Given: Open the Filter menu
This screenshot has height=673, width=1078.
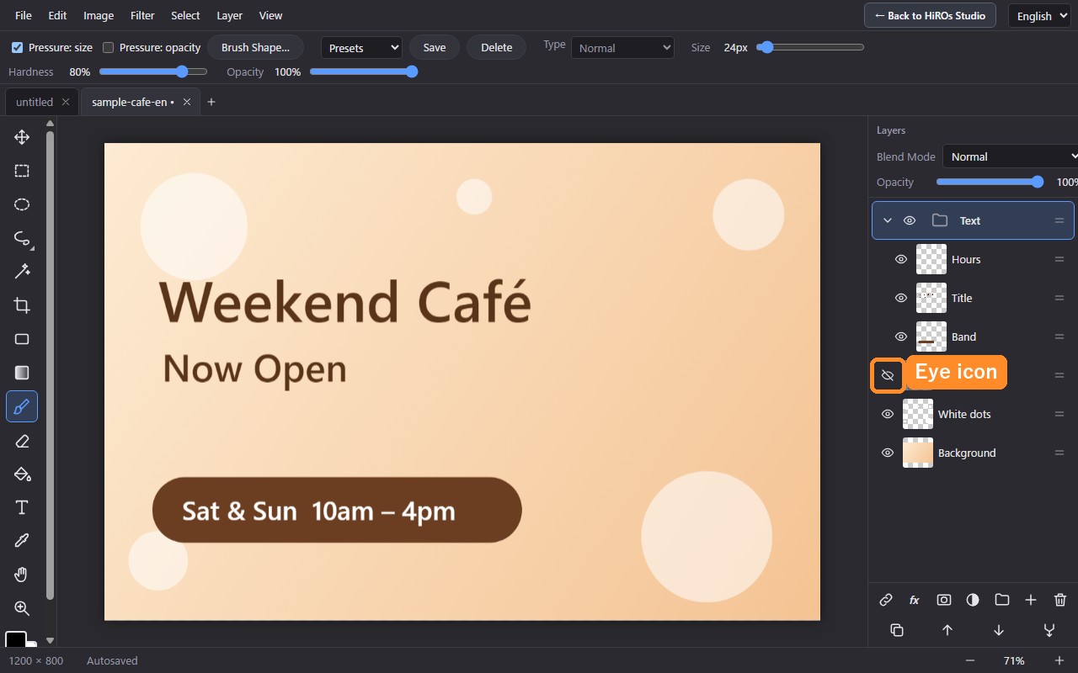Looking at the screenshot, I should 142,15.
